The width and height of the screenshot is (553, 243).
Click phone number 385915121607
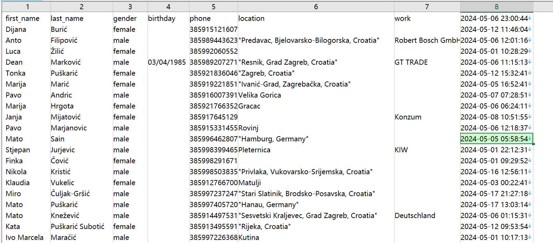click(213, 29)
